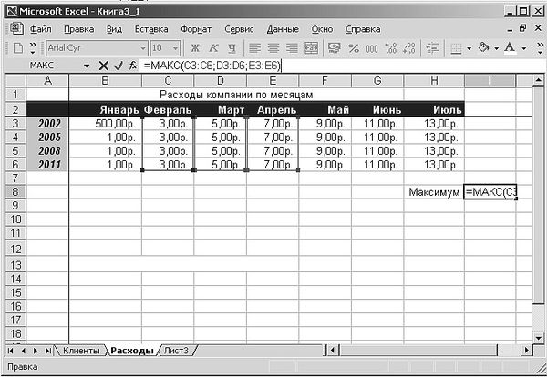Align text to the left
This screenshot has width=547, height=377.
(255, 47)
